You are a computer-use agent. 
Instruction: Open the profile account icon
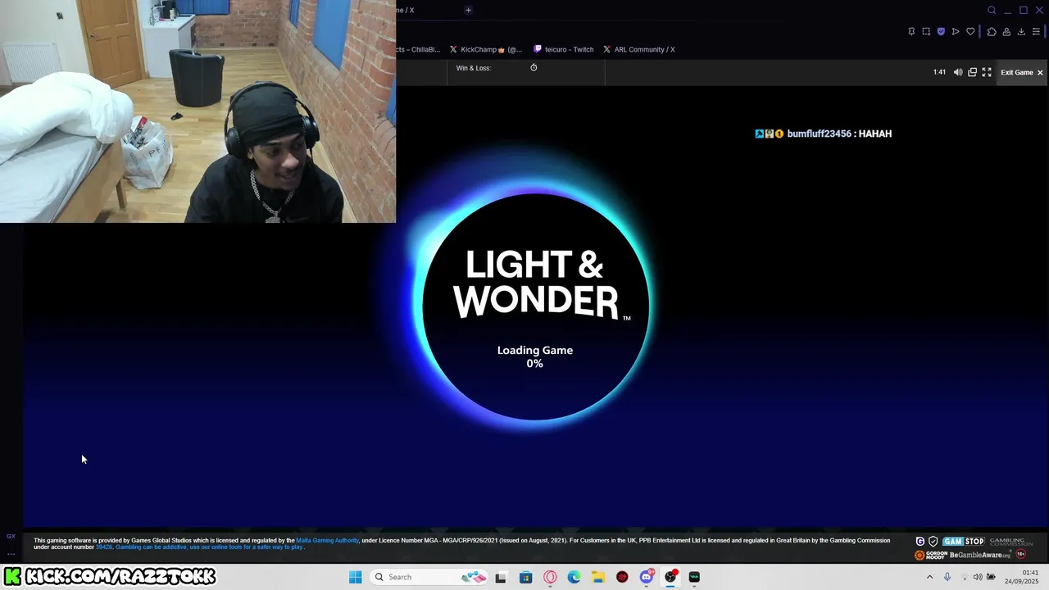coord(1006,32)
